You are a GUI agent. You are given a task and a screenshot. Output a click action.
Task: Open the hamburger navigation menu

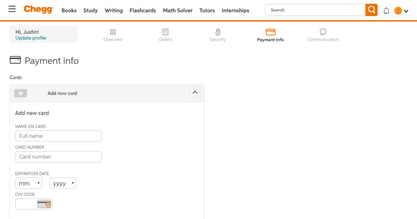coord(12,9)
